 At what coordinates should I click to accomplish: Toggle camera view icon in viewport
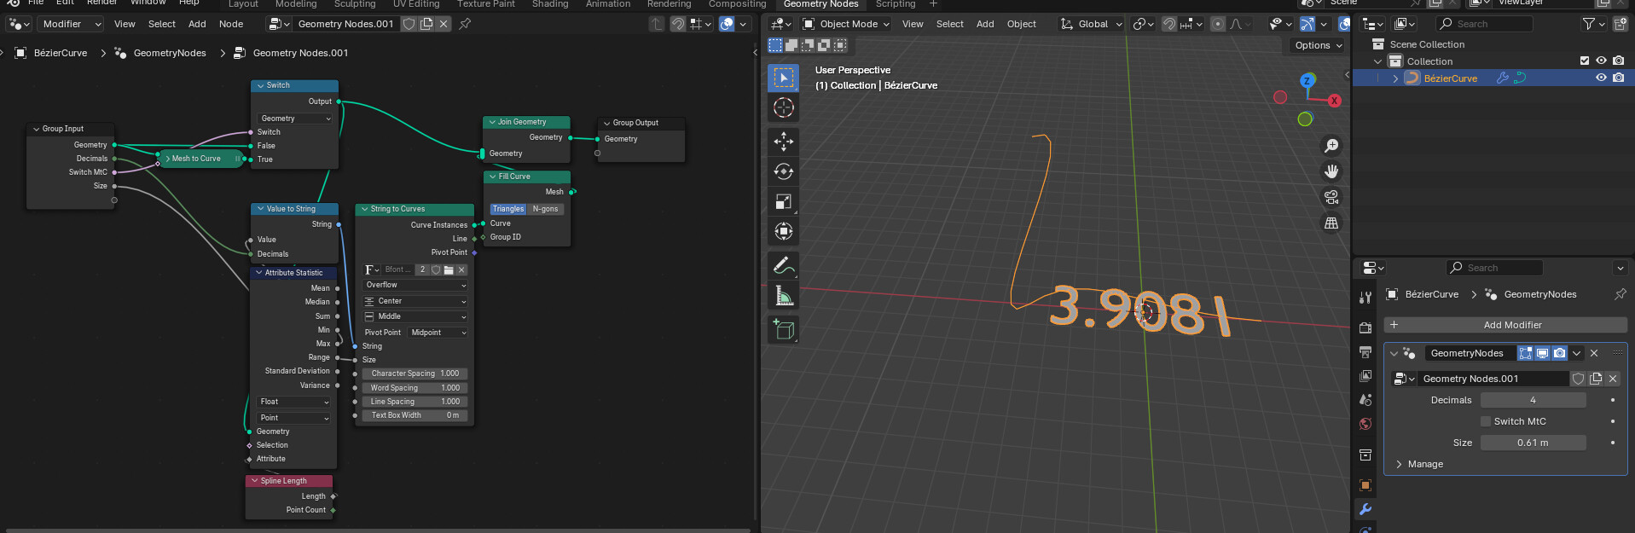click(x=1331, y=197)
